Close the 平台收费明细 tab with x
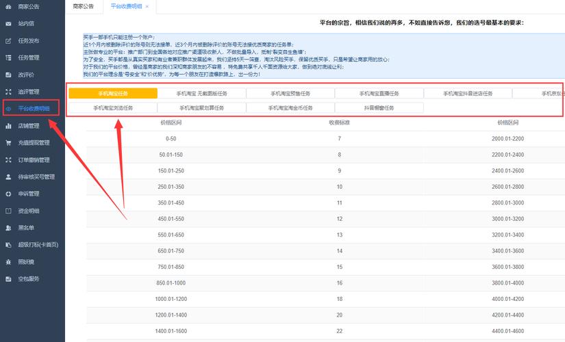The width and height of the screenshot is (565, 342). pos(147,7)
